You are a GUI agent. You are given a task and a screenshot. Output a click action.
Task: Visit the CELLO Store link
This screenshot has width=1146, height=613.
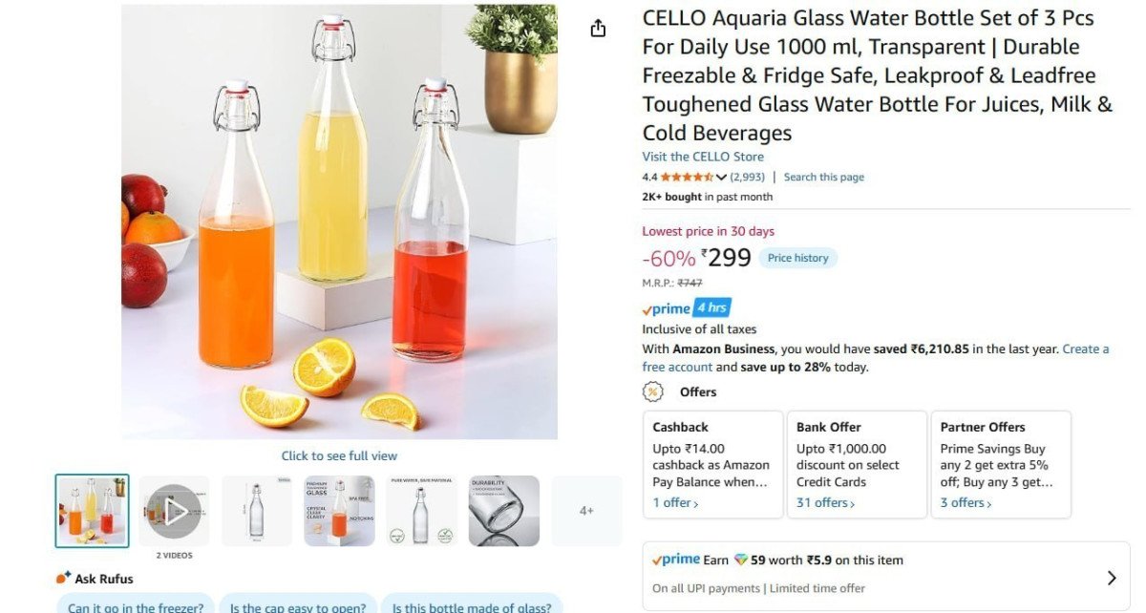(703, 156)
